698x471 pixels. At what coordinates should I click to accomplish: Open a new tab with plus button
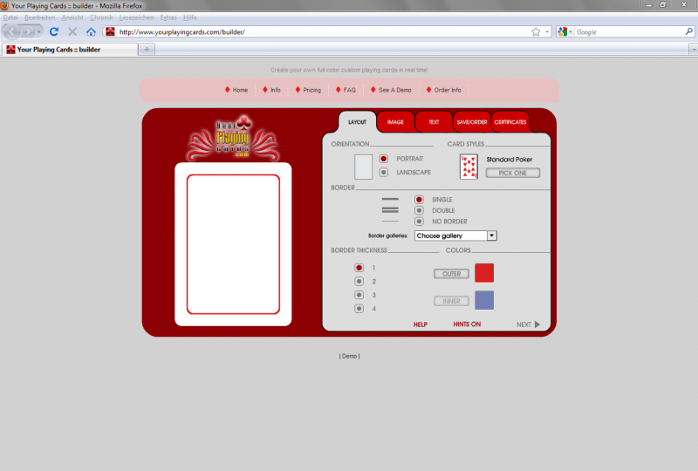[x=147, y=50]
